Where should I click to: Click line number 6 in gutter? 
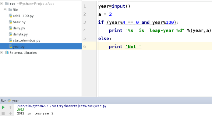85,47
